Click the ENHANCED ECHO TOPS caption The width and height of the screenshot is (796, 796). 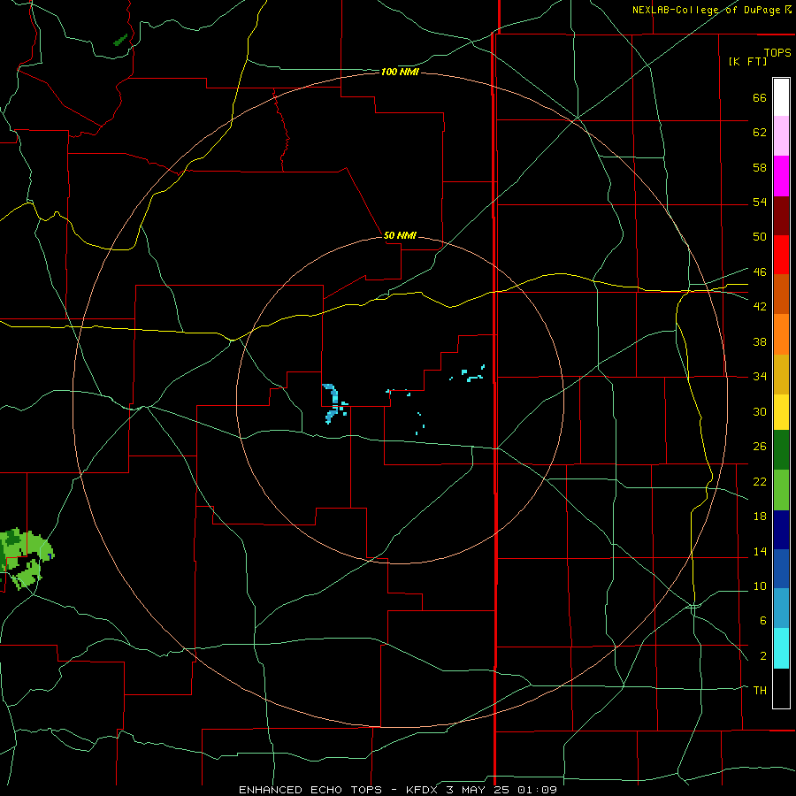[x=310, y=790]
